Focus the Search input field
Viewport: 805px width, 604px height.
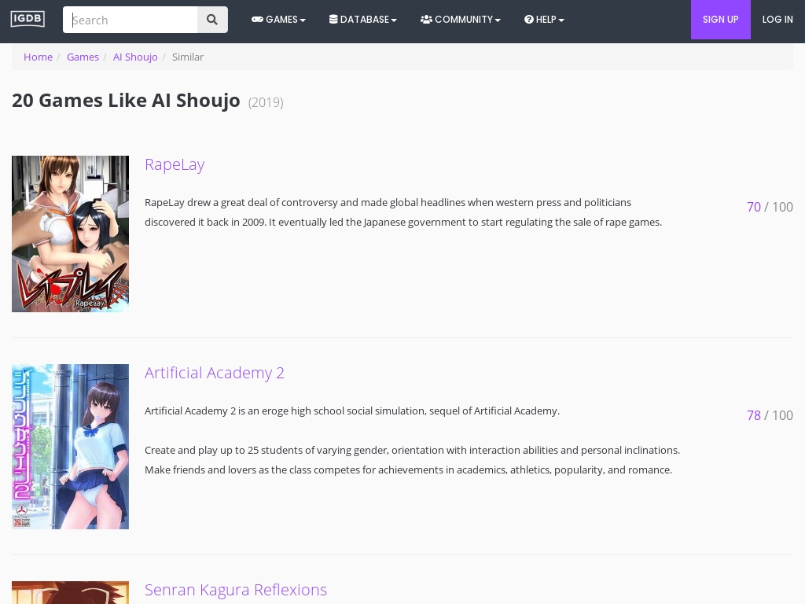point(130,20)
